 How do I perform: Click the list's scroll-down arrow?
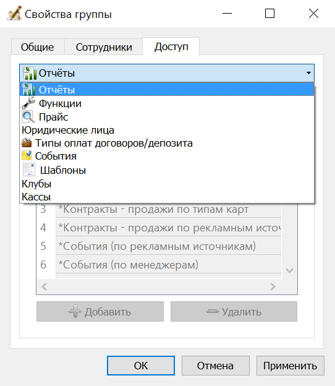(289, 270)
